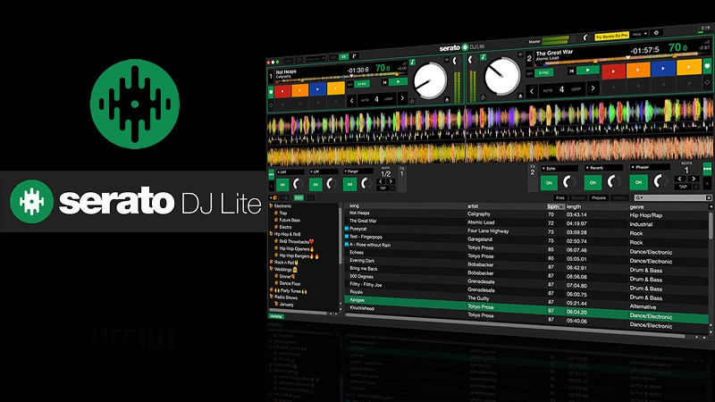Eject track from deck 1
The width and height of the screenshot is (715, 402).
click(447, 99)
